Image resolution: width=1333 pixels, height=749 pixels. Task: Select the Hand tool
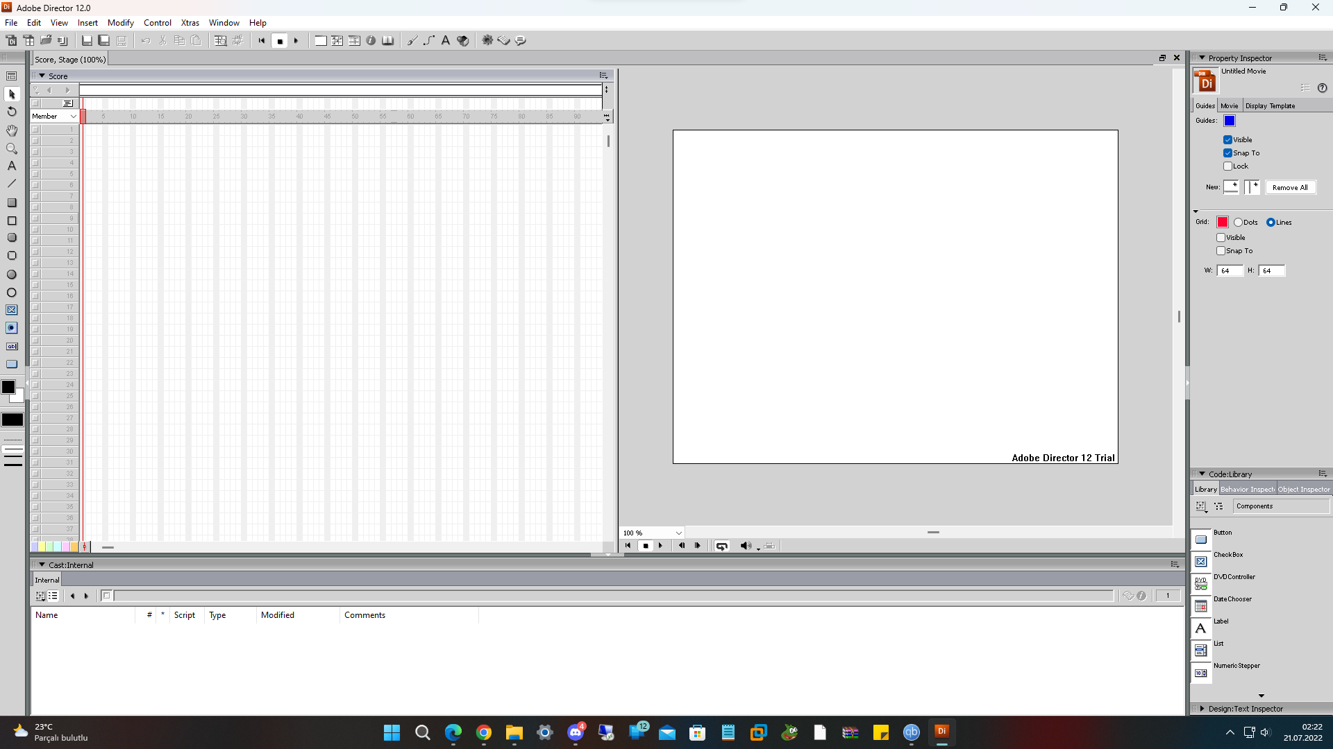coord(12,130)
